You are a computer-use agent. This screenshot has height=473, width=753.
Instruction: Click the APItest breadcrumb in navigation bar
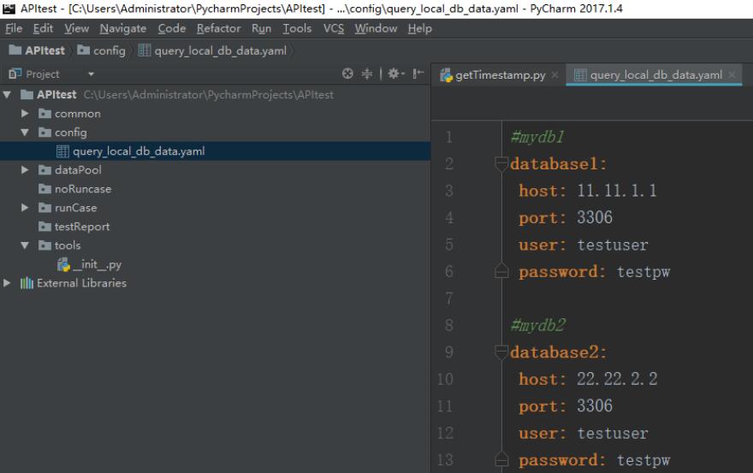37,50
